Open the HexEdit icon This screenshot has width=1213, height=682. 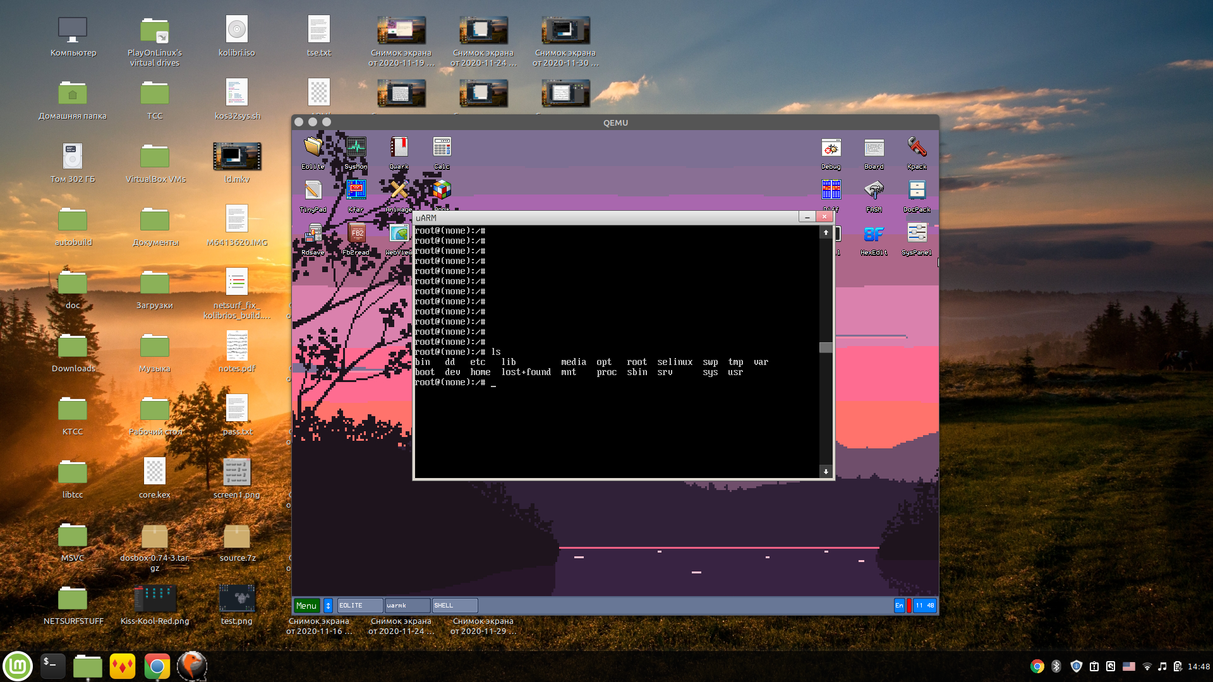[874, 235]
